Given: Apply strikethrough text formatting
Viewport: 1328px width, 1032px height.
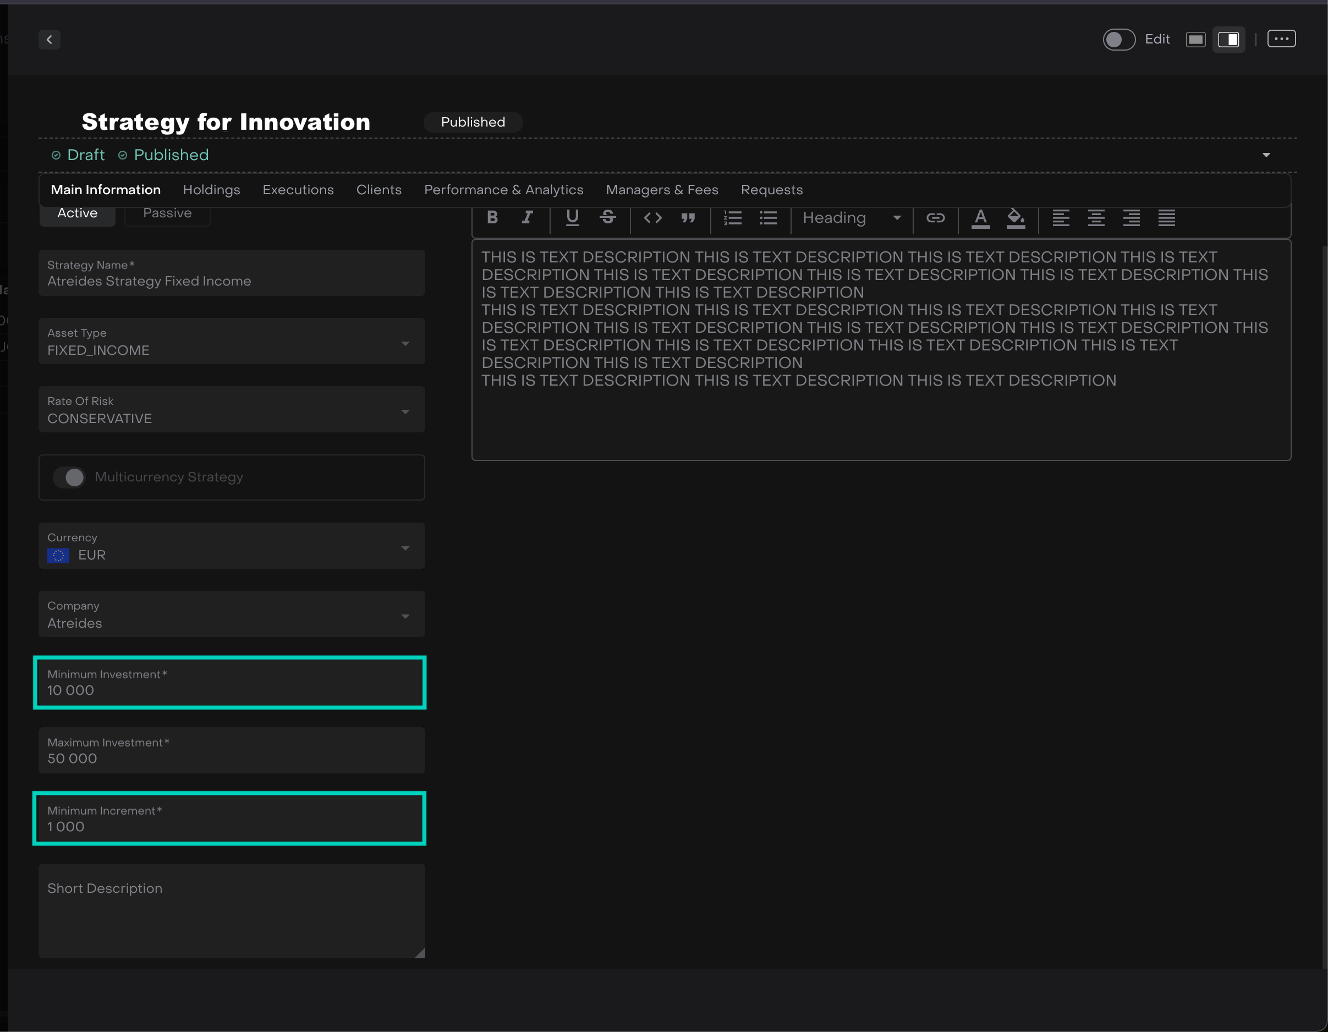Looking at the screenshot, I should [607, 218].
